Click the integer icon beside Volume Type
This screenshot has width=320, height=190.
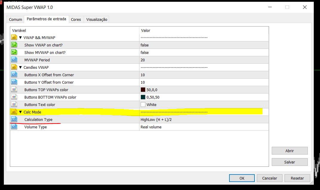click(x=14, y=127)
